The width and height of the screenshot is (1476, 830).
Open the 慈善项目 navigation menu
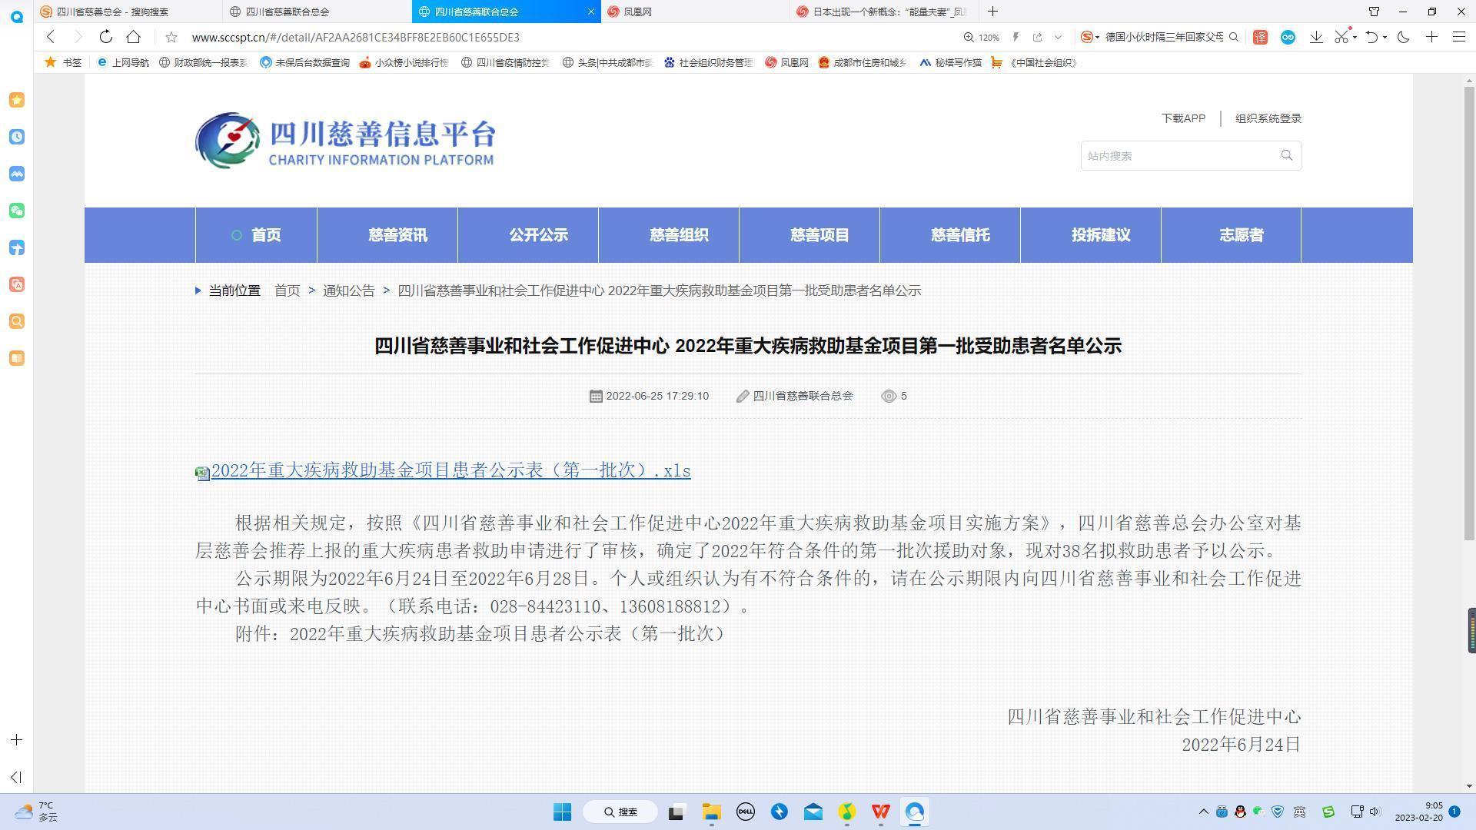[x=819, y=235]
